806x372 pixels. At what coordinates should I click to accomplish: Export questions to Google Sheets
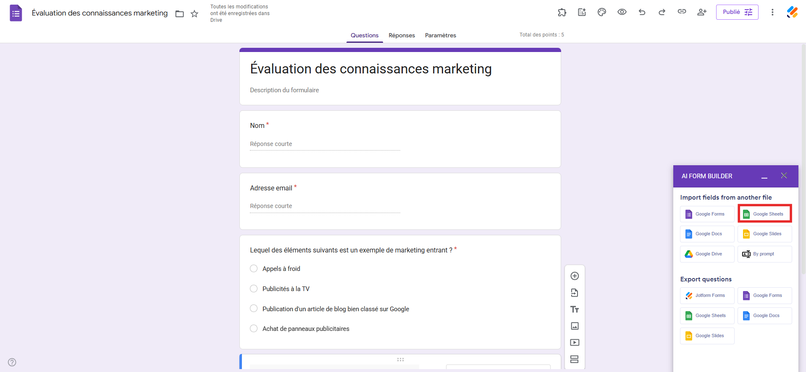click(707, 316)
